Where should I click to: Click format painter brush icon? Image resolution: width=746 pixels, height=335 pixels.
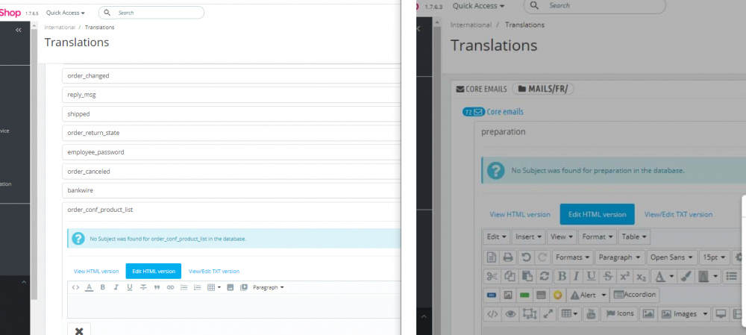coord(686,276)
